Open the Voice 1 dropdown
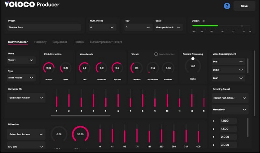Screen dimensions: 260x153 point(21,60)
